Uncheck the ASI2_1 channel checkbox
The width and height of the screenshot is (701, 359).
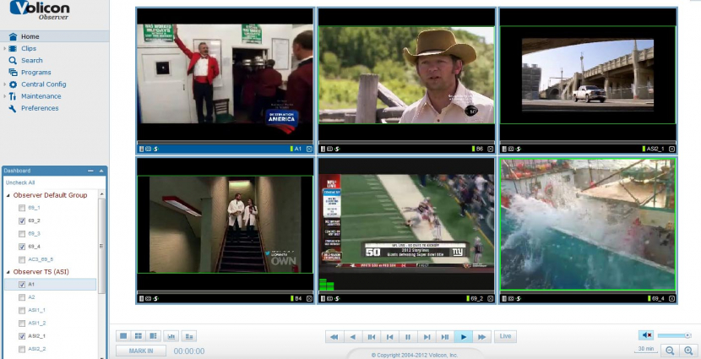coord(22,335)
